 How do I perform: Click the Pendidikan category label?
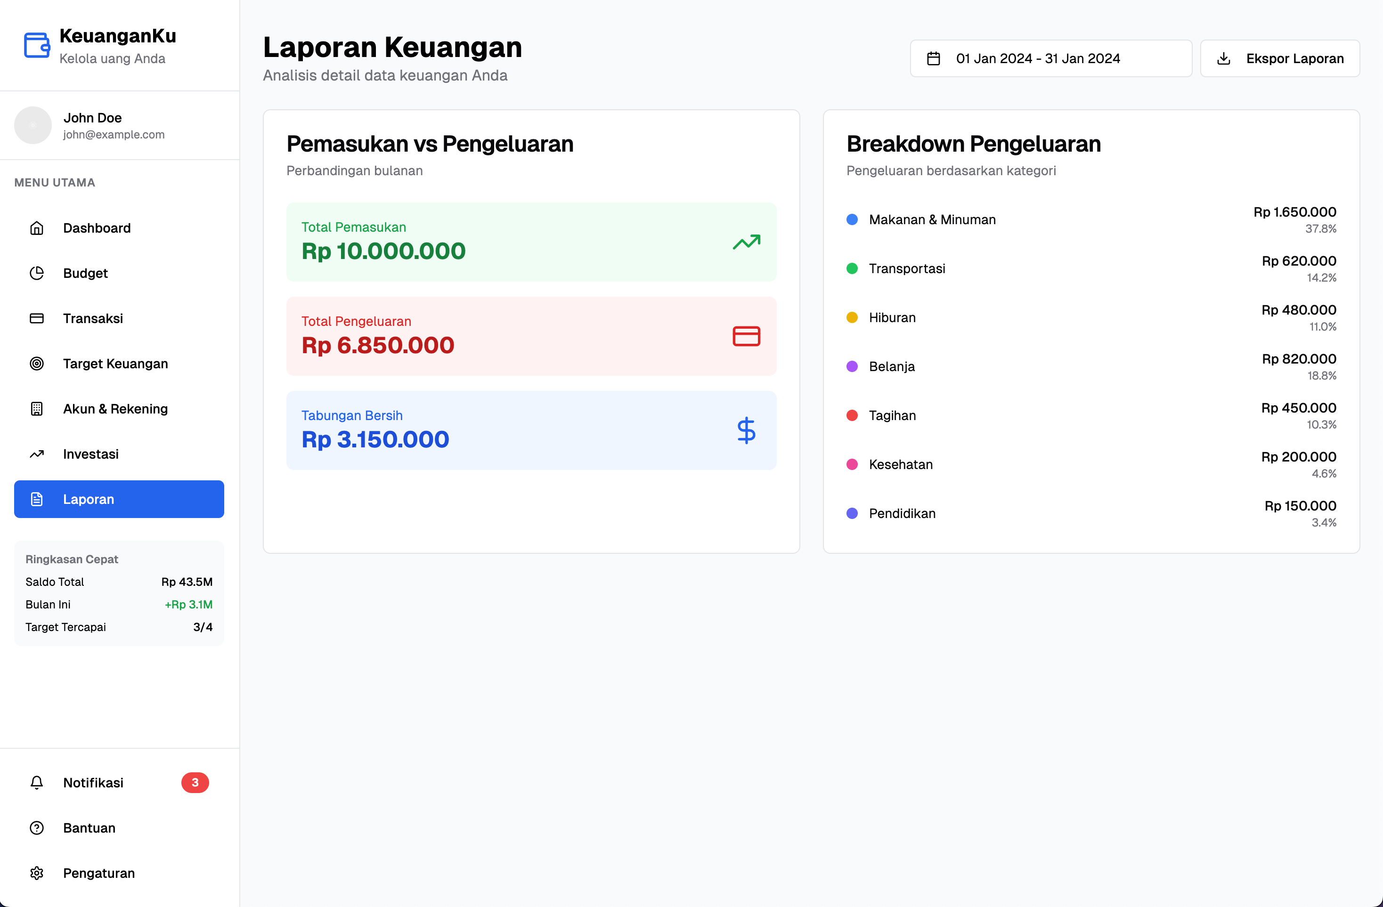coord(902,514)
